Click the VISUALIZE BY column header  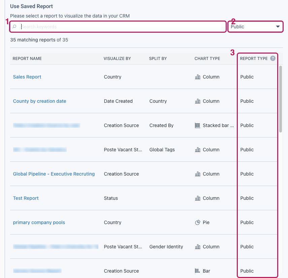(117, 58)
